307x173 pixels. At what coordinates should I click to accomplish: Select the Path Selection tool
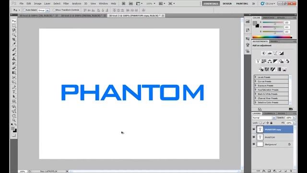pyautogui.click(x=14, y=97)
